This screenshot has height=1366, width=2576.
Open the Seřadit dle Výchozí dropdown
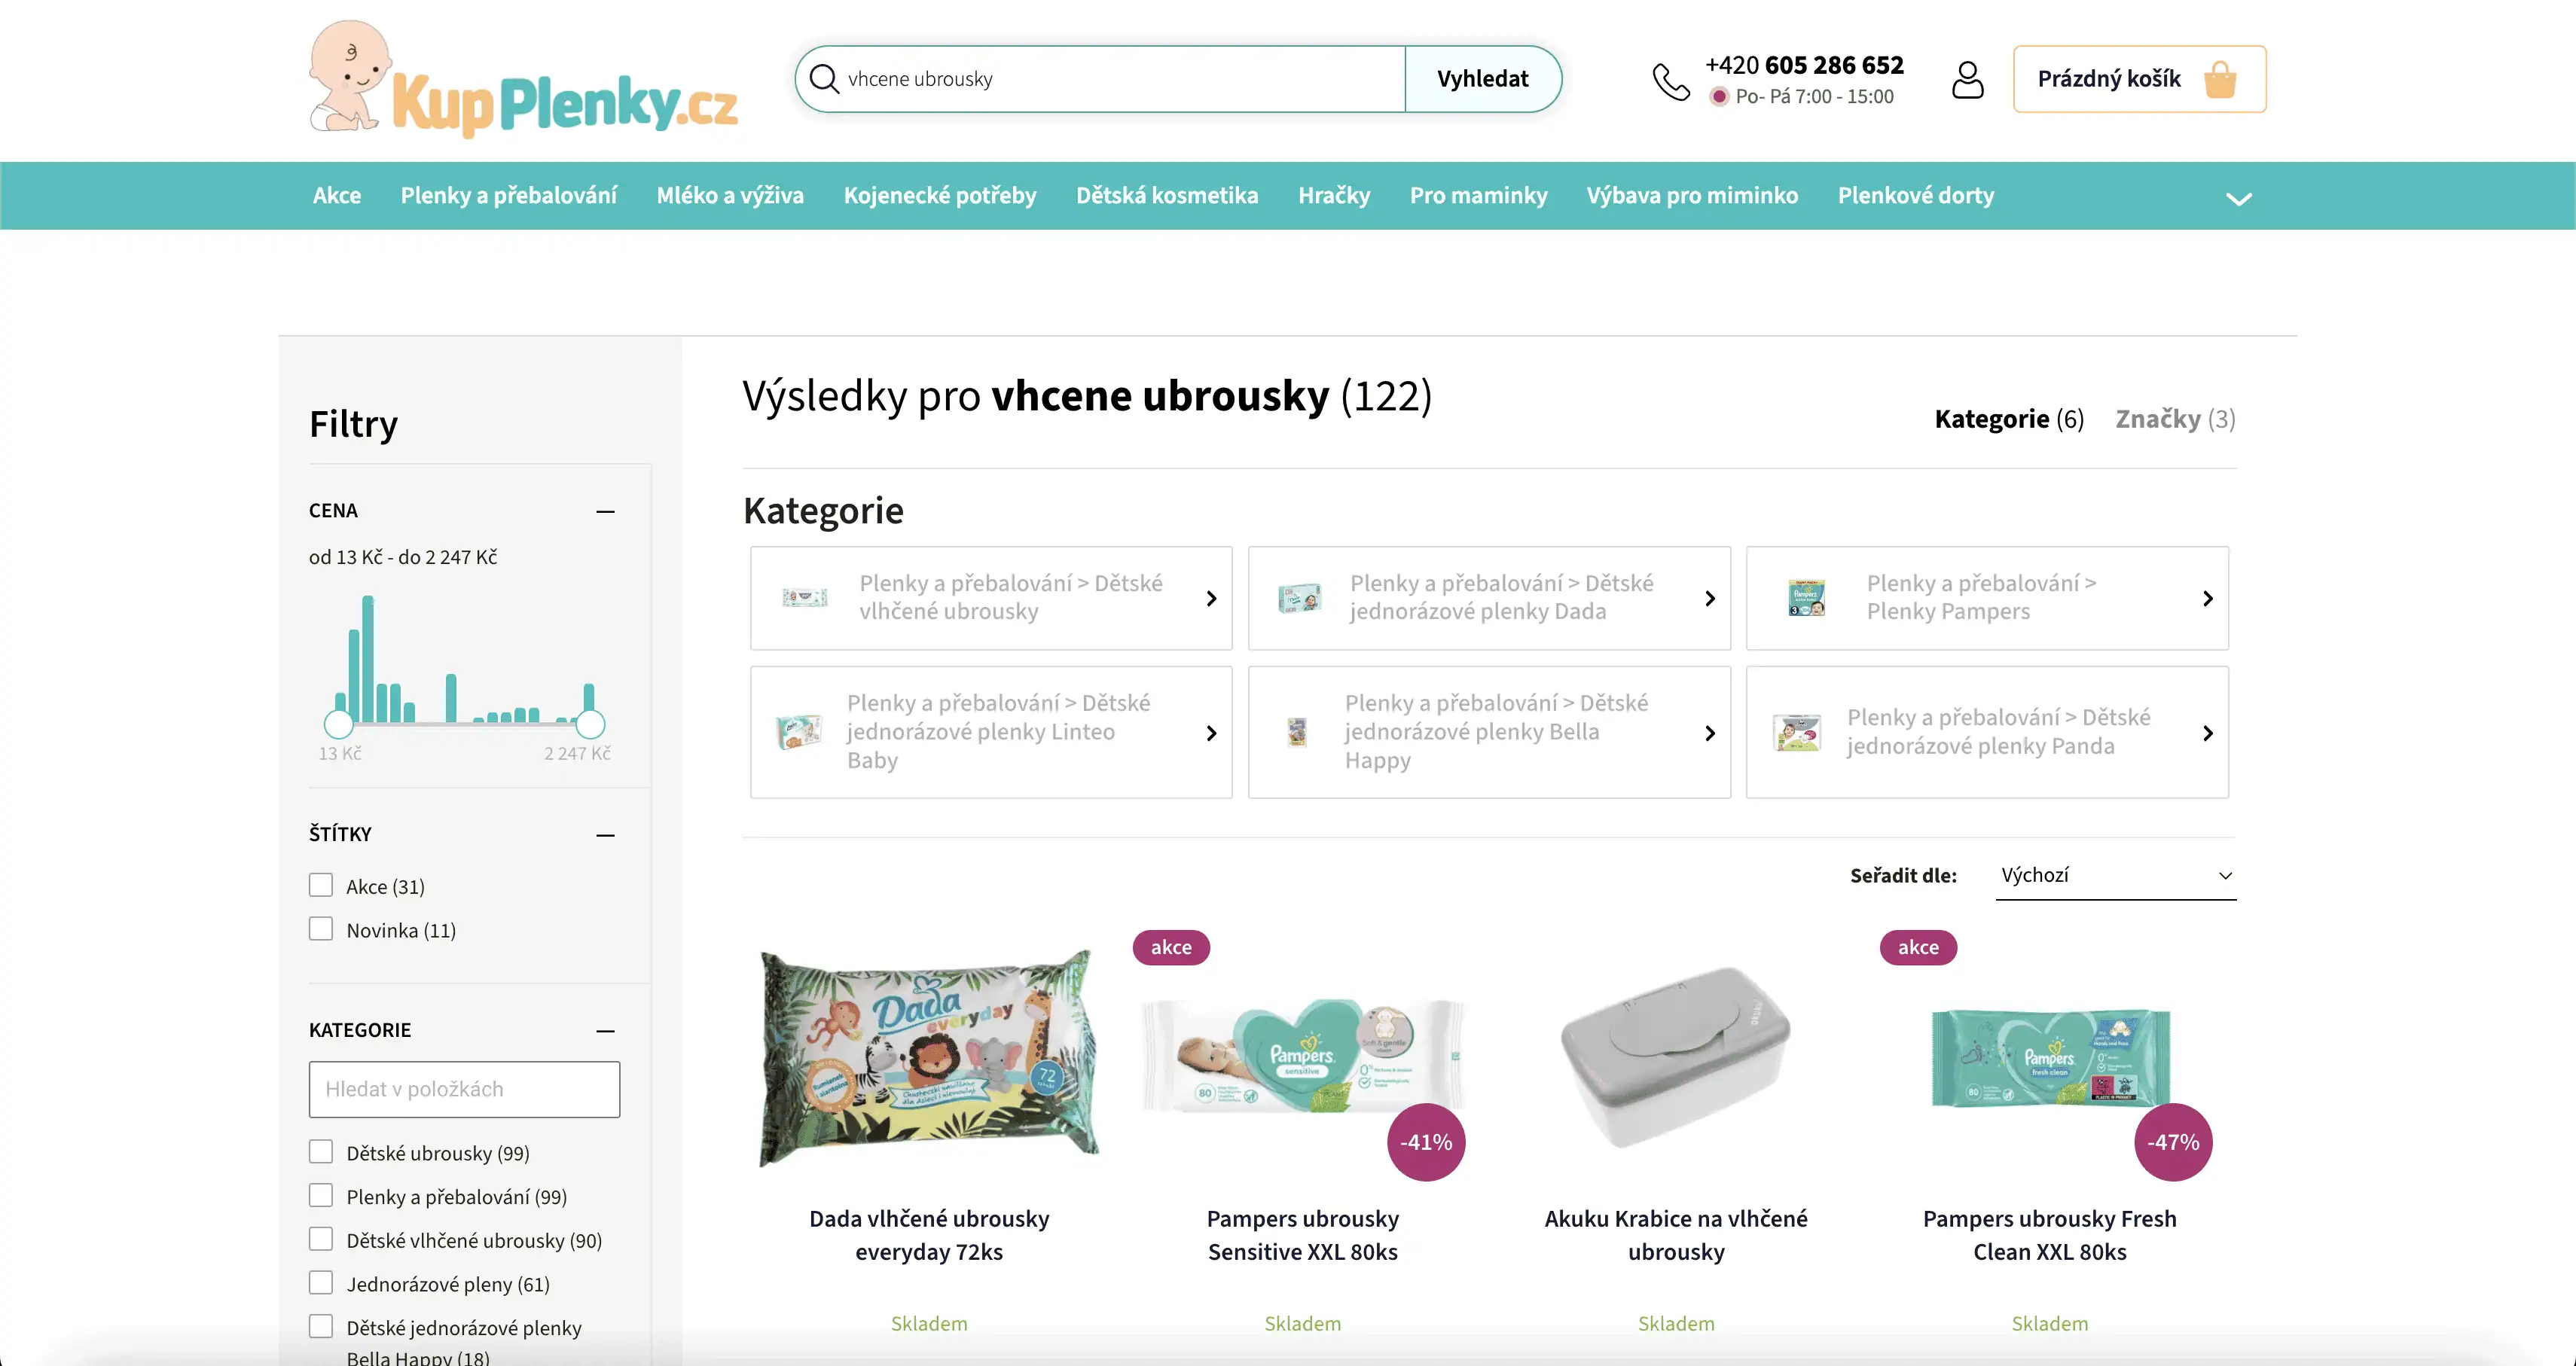click(2115, 875)
